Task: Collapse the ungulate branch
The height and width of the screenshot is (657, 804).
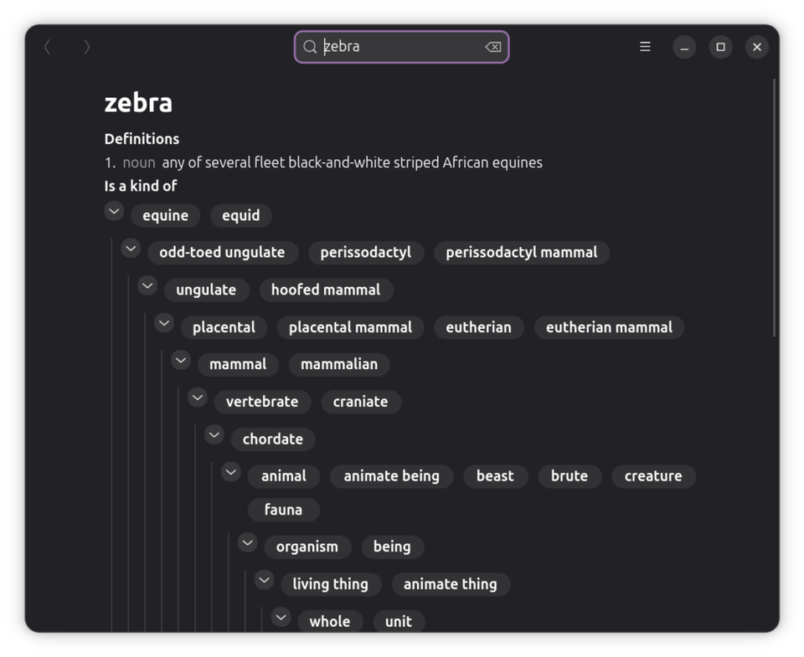Action: 147,286
